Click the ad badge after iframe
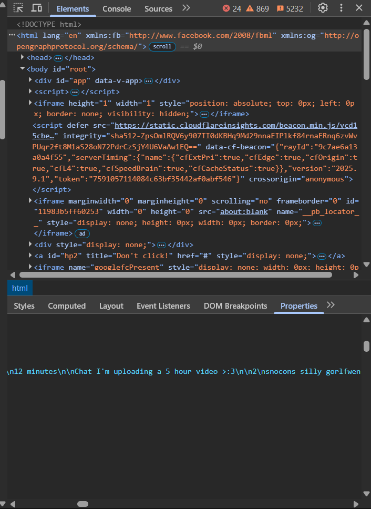 (x=83, y=233)
